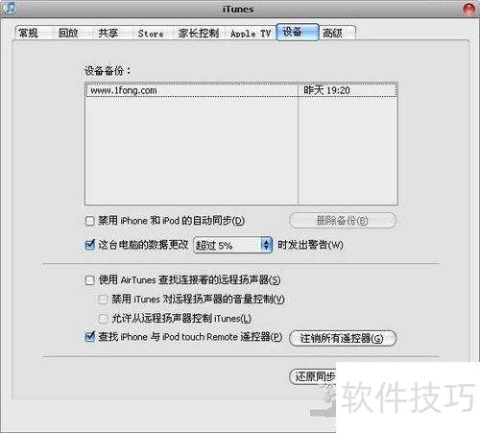The image size is (480, 433).
Task: Open the 家长控制 tab
Action: [x=199, y=33]
